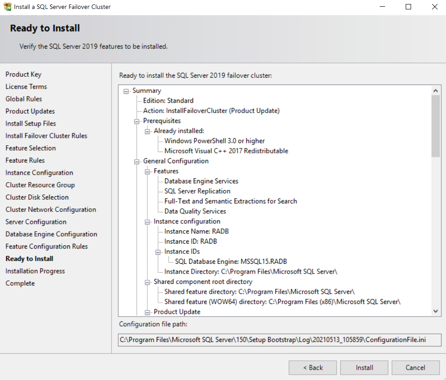
Task: Select the 'Instance Name: RADB' row
Action: click(197, 232)
